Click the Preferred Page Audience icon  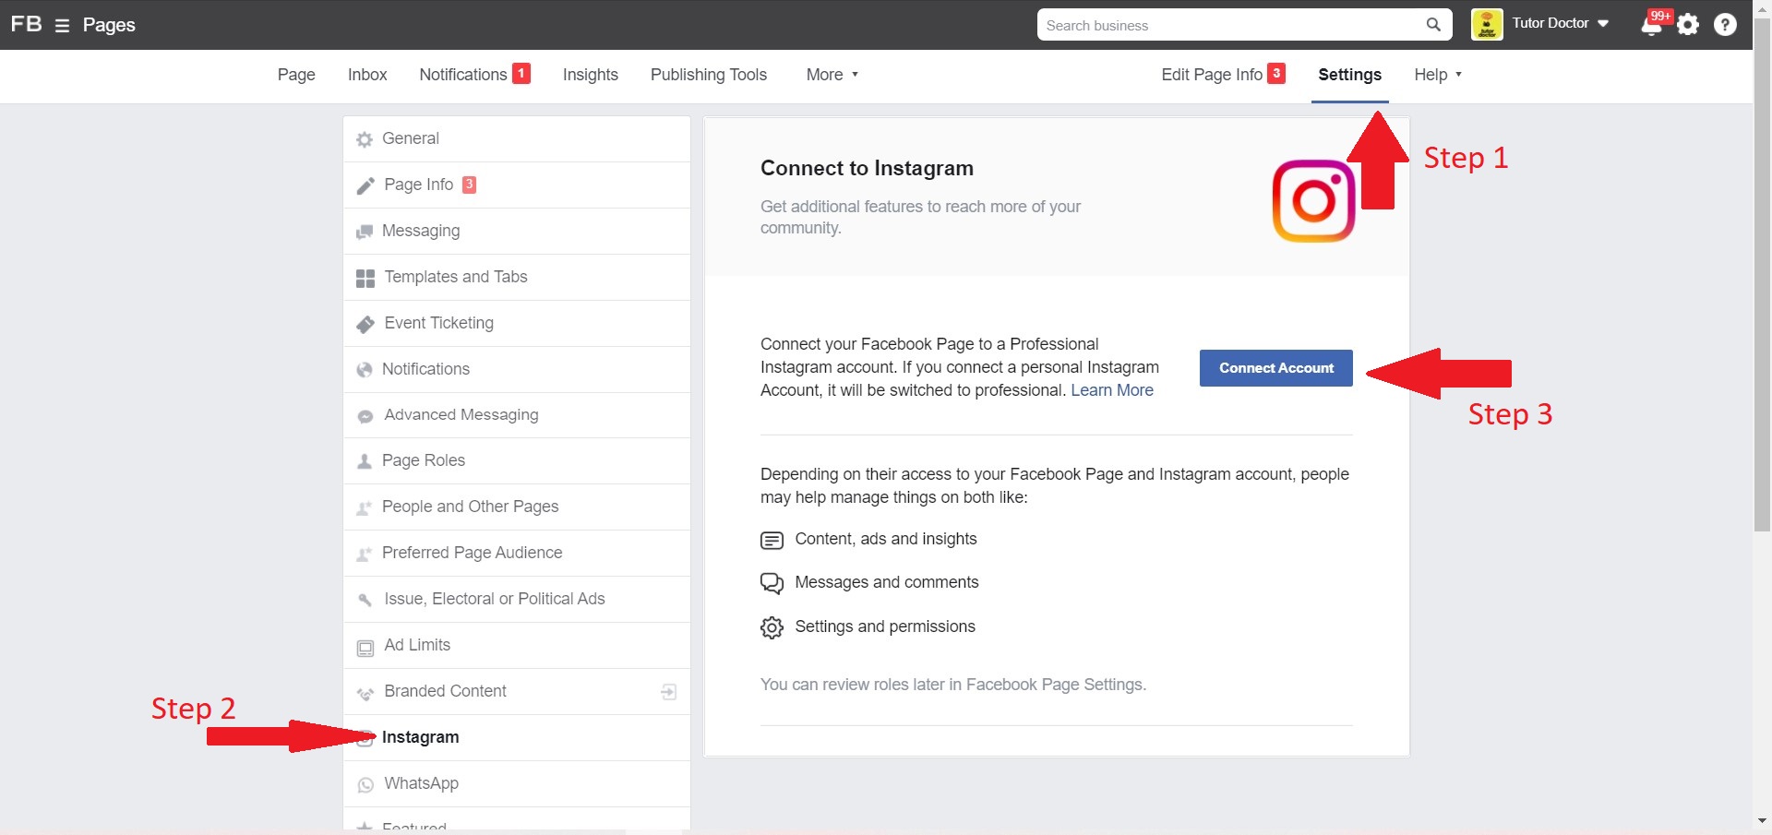coord(365,554)
